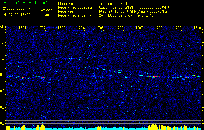Click the red strong echo near 1708
Viewport: 204px width, 130px height.
click(156, 77)
